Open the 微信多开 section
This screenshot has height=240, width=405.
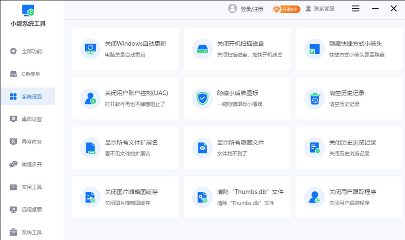point(28,164)
